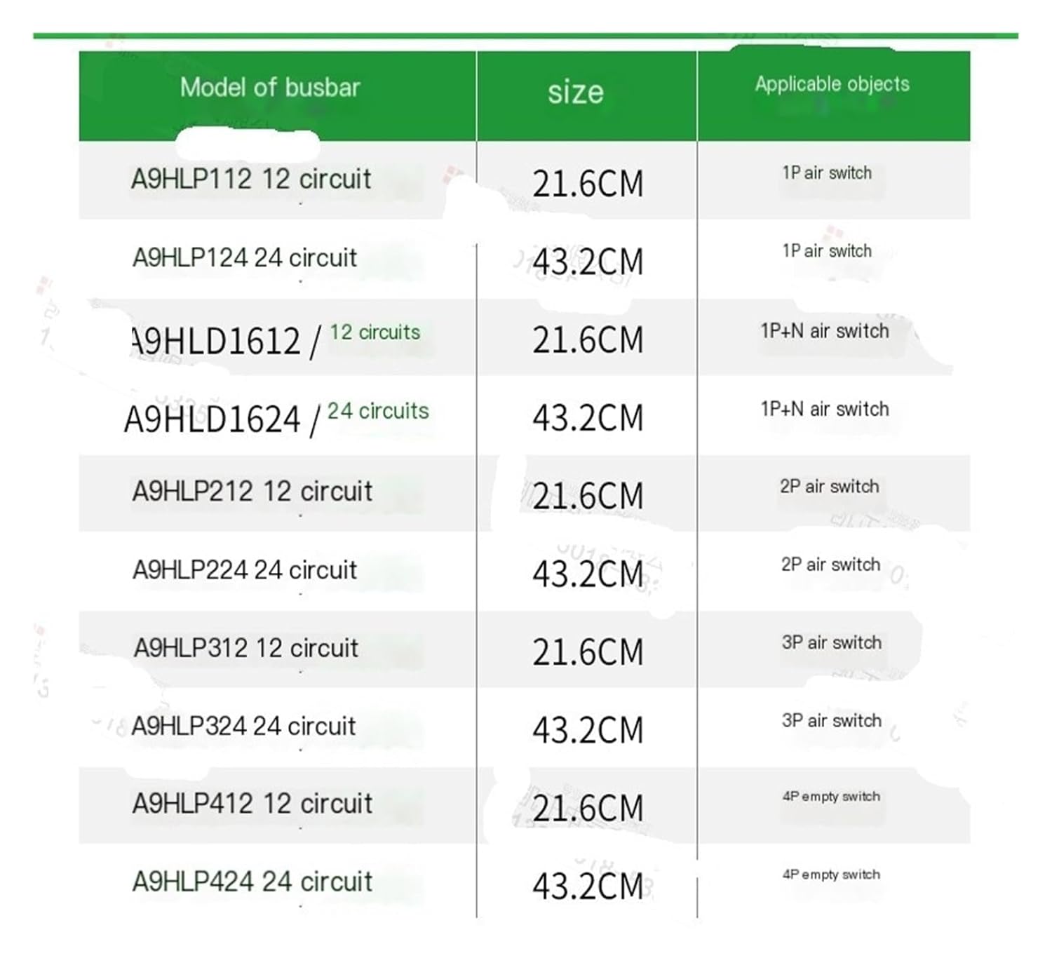Click the green '12 circuits' label
The width and height of the screenshot is (1052, 965).
[375, 332]
